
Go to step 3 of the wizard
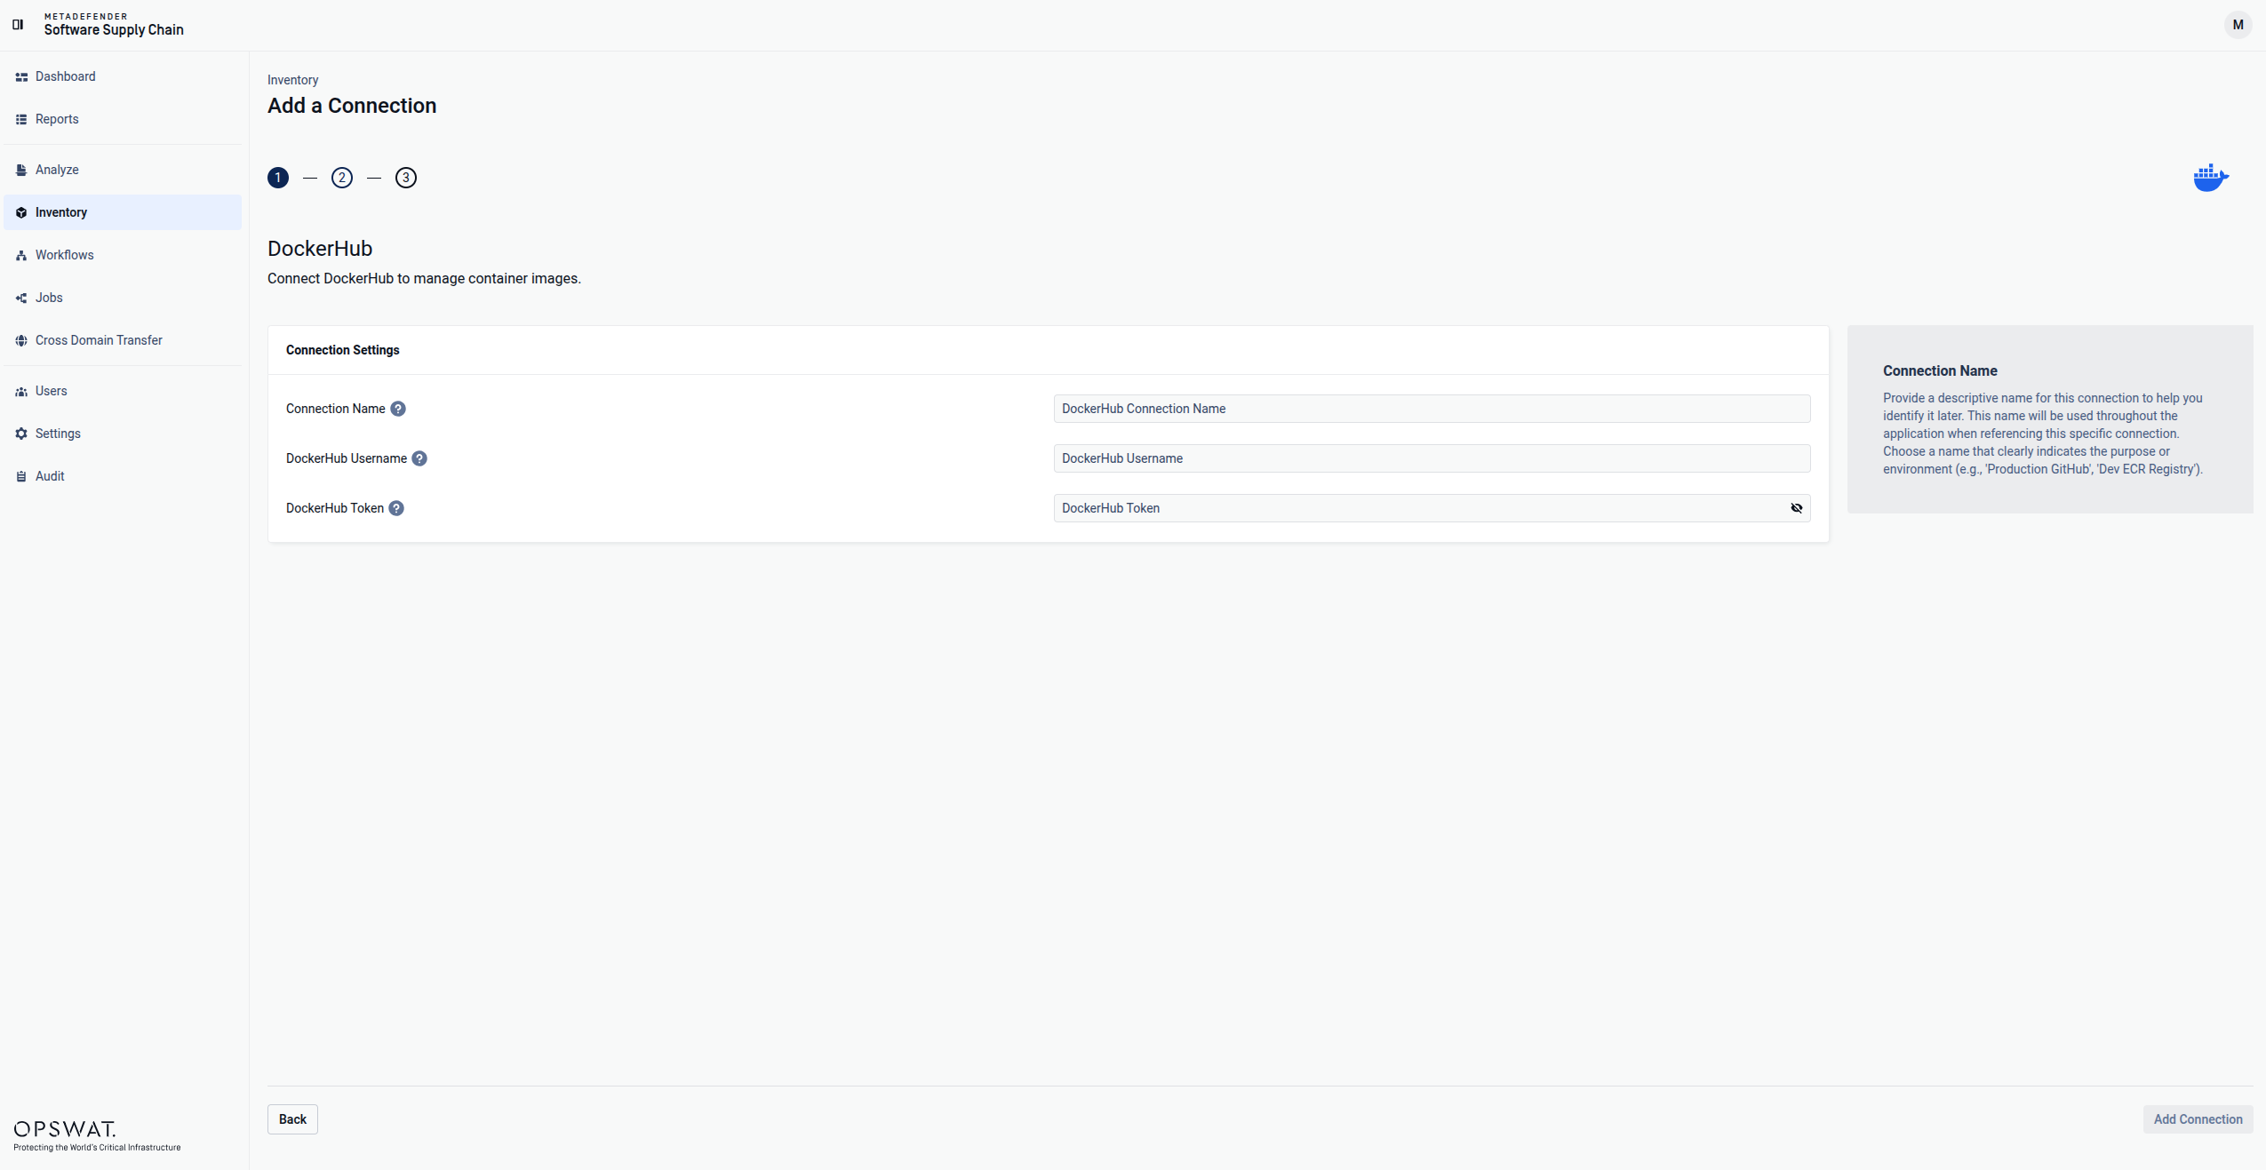point(406,178)
